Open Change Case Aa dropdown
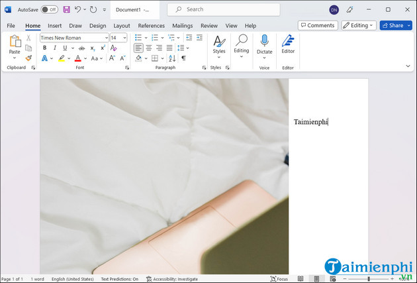This screenshot has width=417, height=283. (97, 58)
